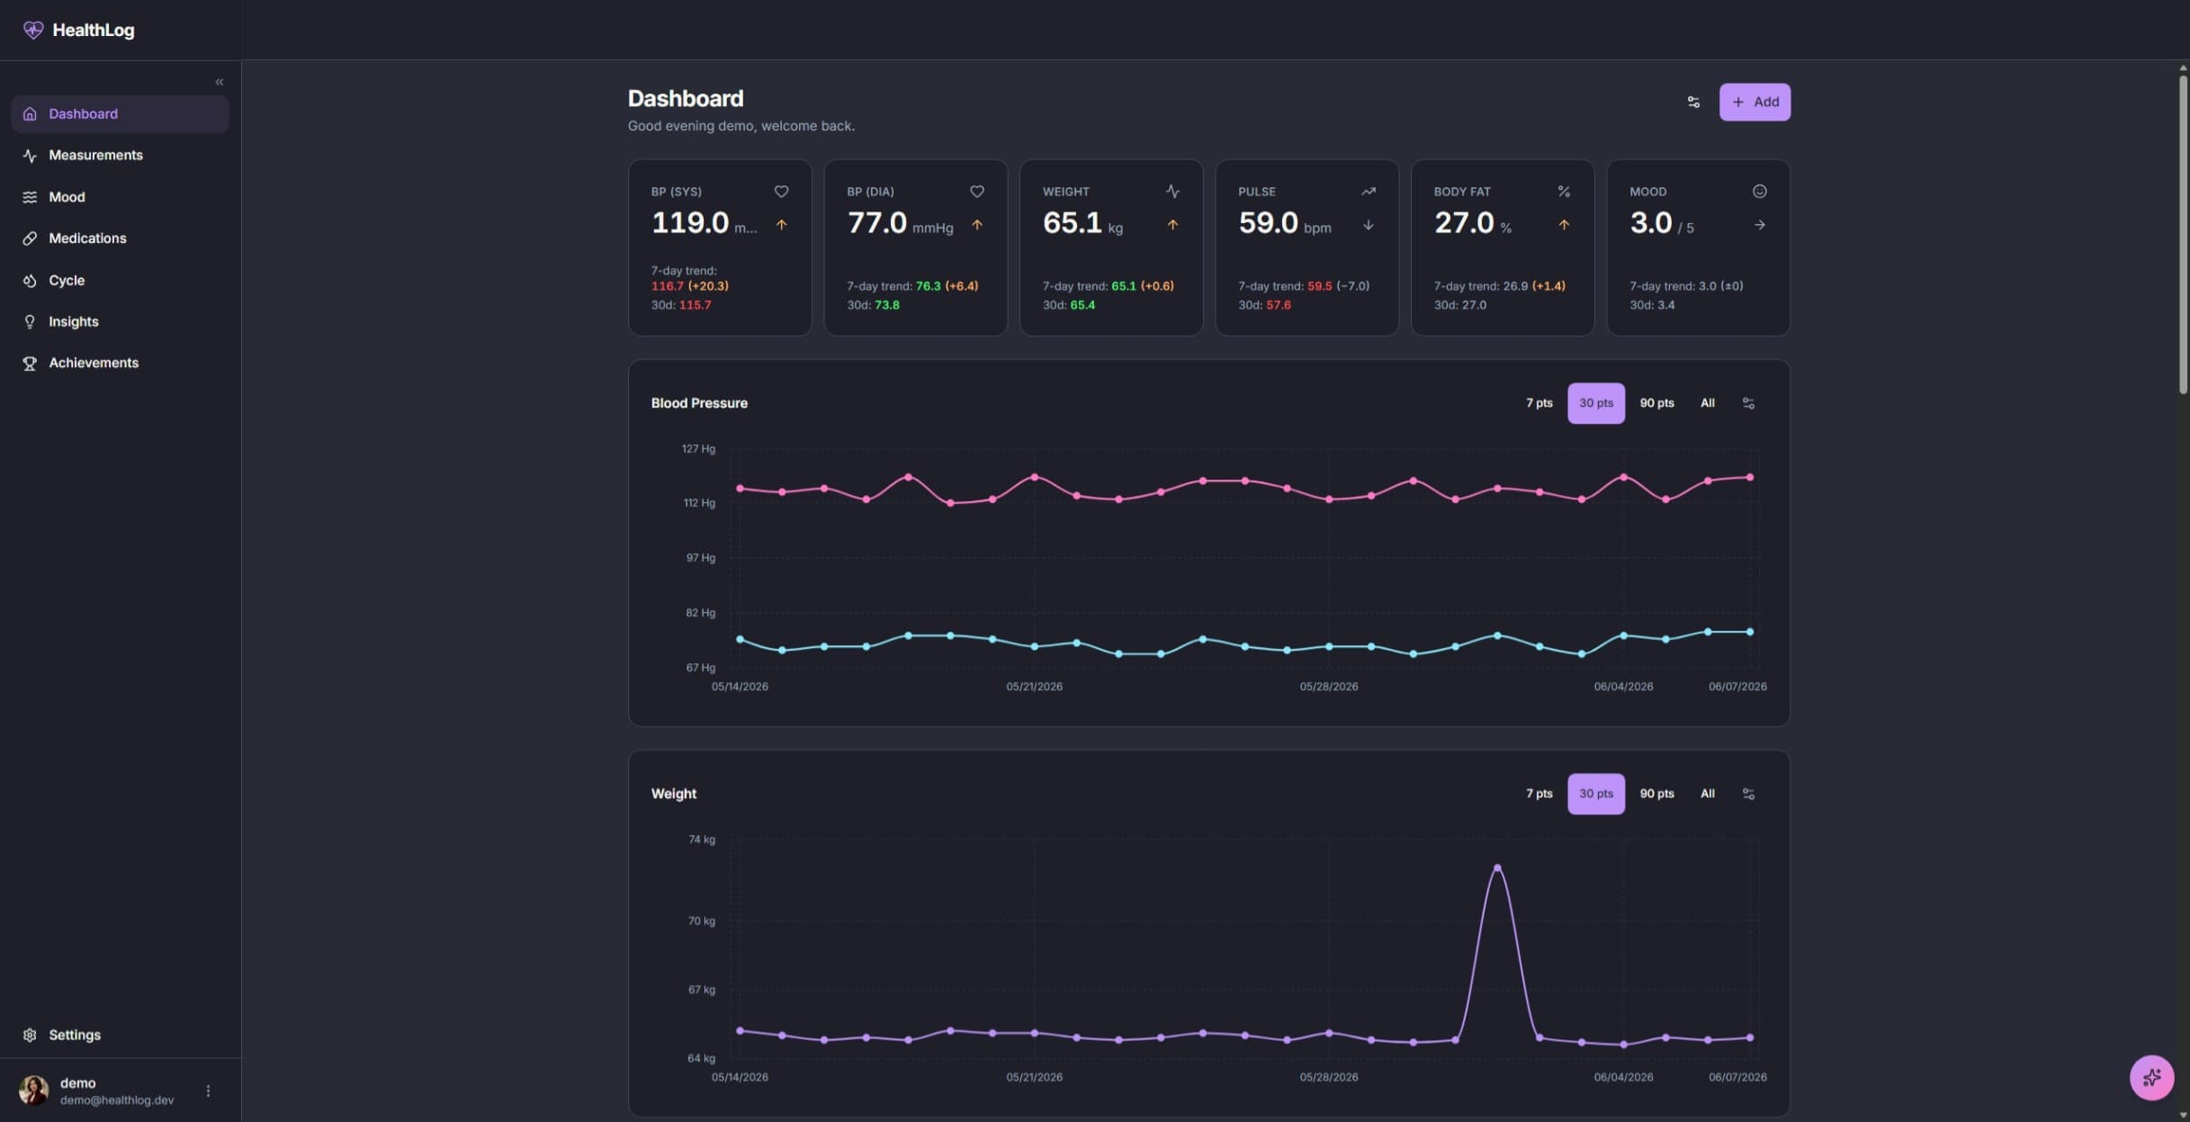Click demo@healthlog.dev account text
2190x1122 pixels.
click(117, 1100)
